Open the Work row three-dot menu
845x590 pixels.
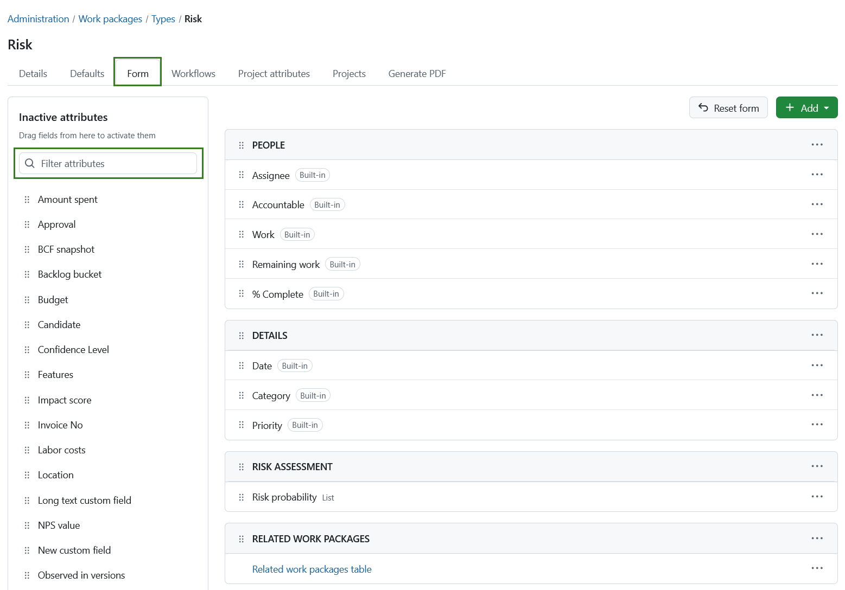tap(817, 234)
